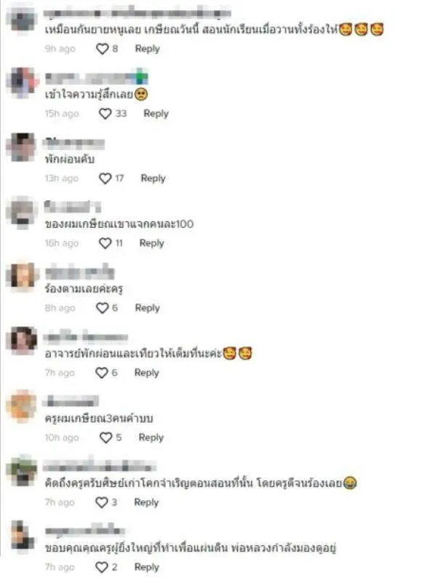Viewport: 422px width, 578px height.
Task: Reply to the last comment with 2 likes
Action: 147,567
